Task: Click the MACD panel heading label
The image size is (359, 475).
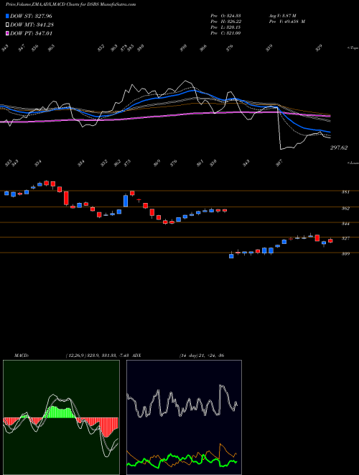Action: (x=22, y=356)
